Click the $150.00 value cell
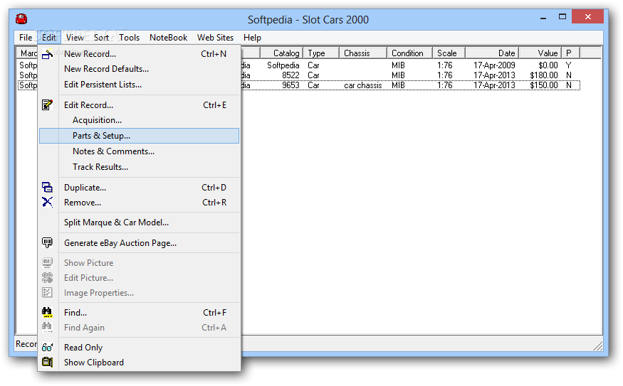 pyautogui.click(x=543, y=85)
